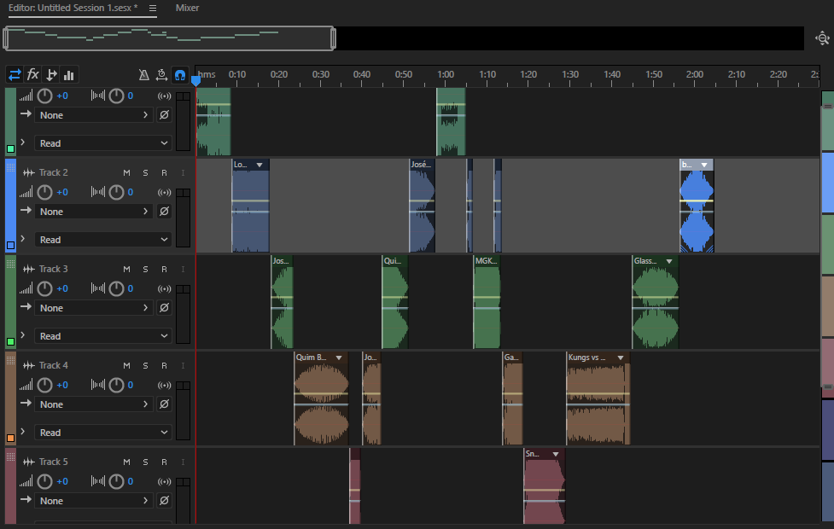The height and width of the screenshot is (529, 834).
Task: Toggle the snapping magnet button
Action: pos(180,75)
